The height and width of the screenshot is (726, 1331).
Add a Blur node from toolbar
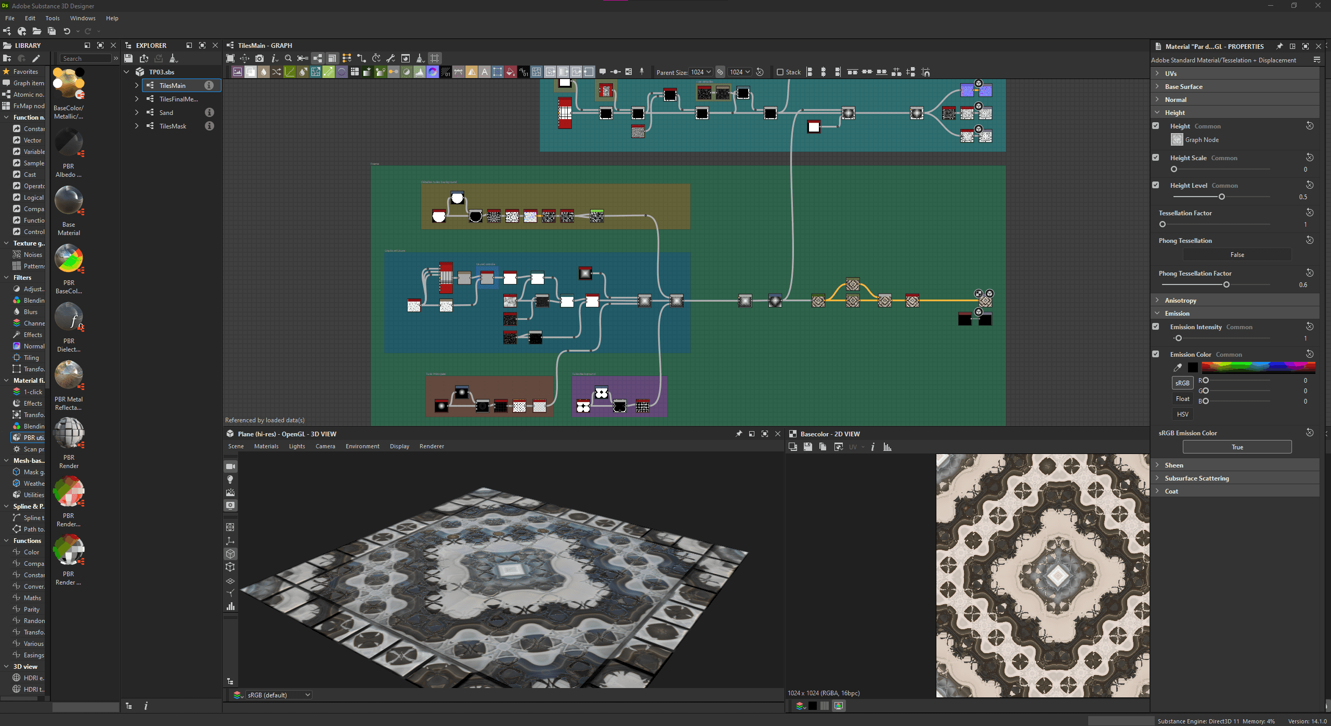(264, 72)
